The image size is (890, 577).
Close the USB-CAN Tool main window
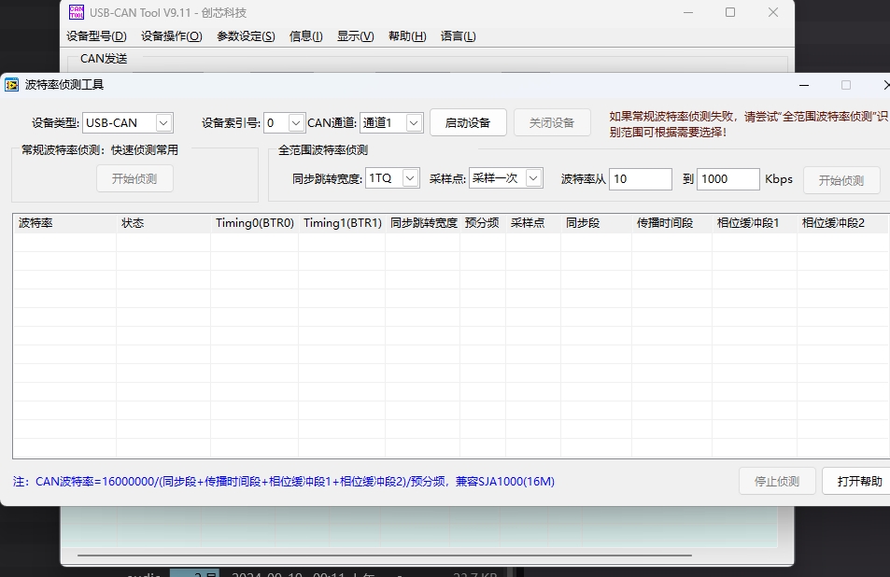point(773,12)
